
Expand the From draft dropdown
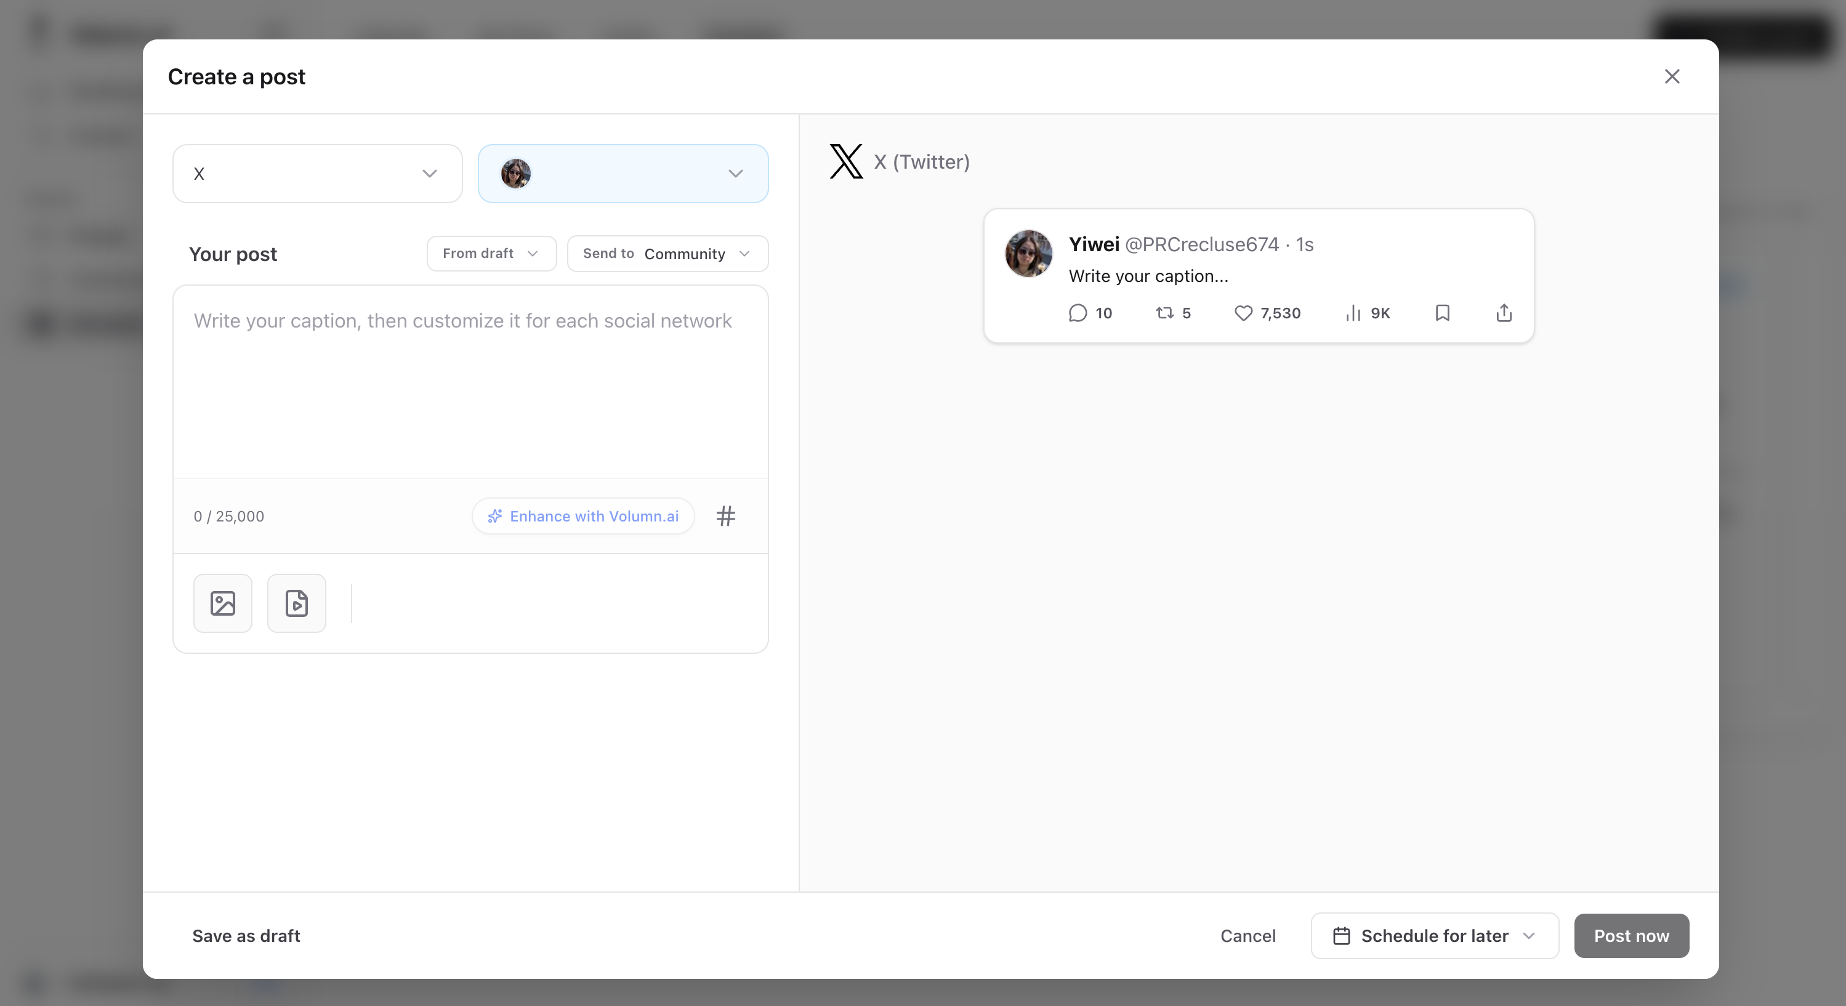491,254
